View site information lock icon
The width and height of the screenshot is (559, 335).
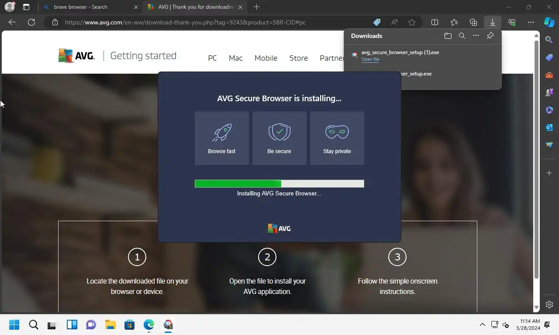coord(55,22)
